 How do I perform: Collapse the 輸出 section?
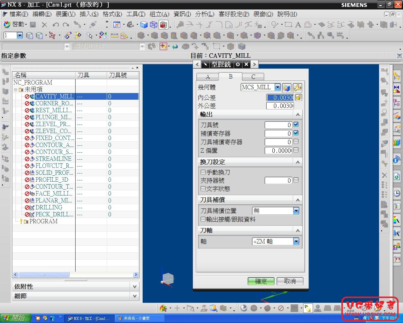tap(298, 115)
